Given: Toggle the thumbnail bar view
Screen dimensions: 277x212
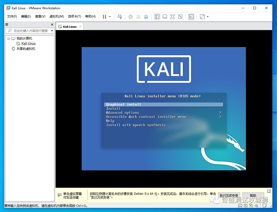Looking at the screenshot, I should pyautogui.click(x=165, y=17).
